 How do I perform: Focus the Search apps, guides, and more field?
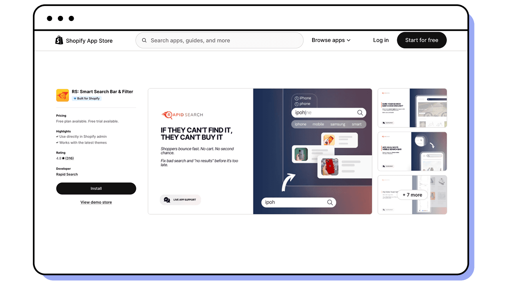coord(219,40)
